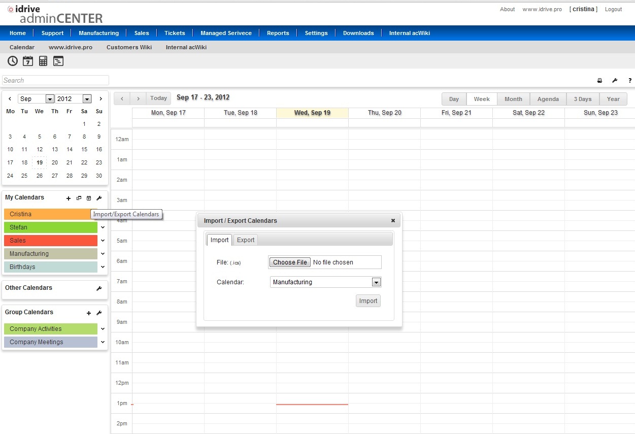Switch to 3 Days view
This screenshot has height=434, width=635.
tap(583, 99)
